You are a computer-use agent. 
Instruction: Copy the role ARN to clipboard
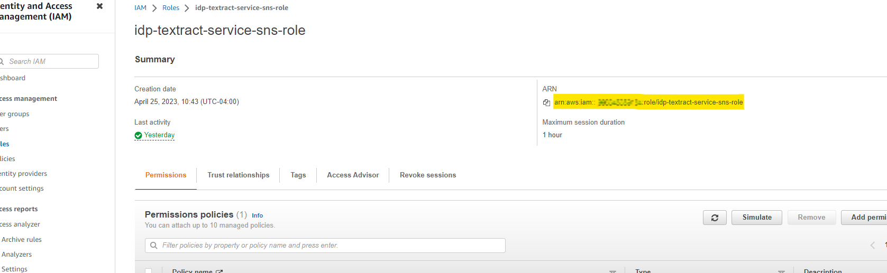point(546,102)
